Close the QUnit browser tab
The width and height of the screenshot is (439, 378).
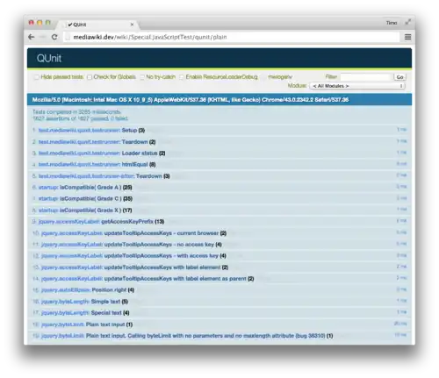pos(132,25)
